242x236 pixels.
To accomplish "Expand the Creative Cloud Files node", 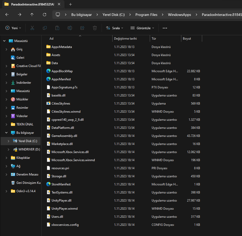I will tap(6, 66).
